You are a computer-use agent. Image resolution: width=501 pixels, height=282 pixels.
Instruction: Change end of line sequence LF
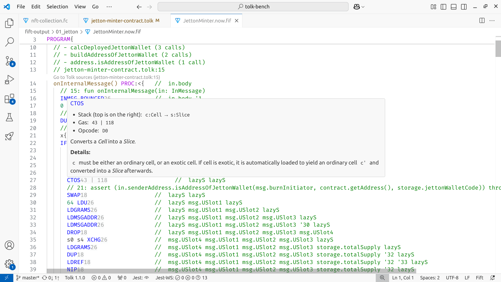pyautogui.click(x=467, y=278)
